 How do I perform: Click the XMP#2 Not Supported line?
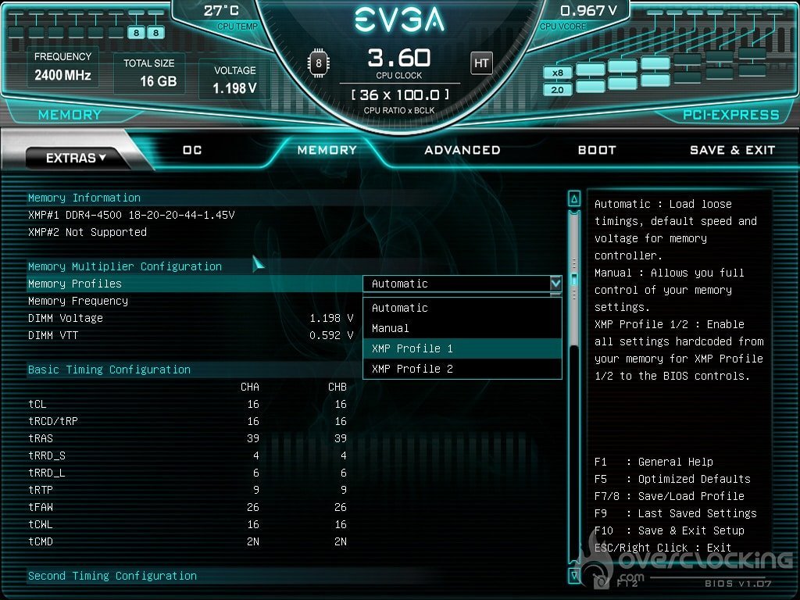coord(87,232)
